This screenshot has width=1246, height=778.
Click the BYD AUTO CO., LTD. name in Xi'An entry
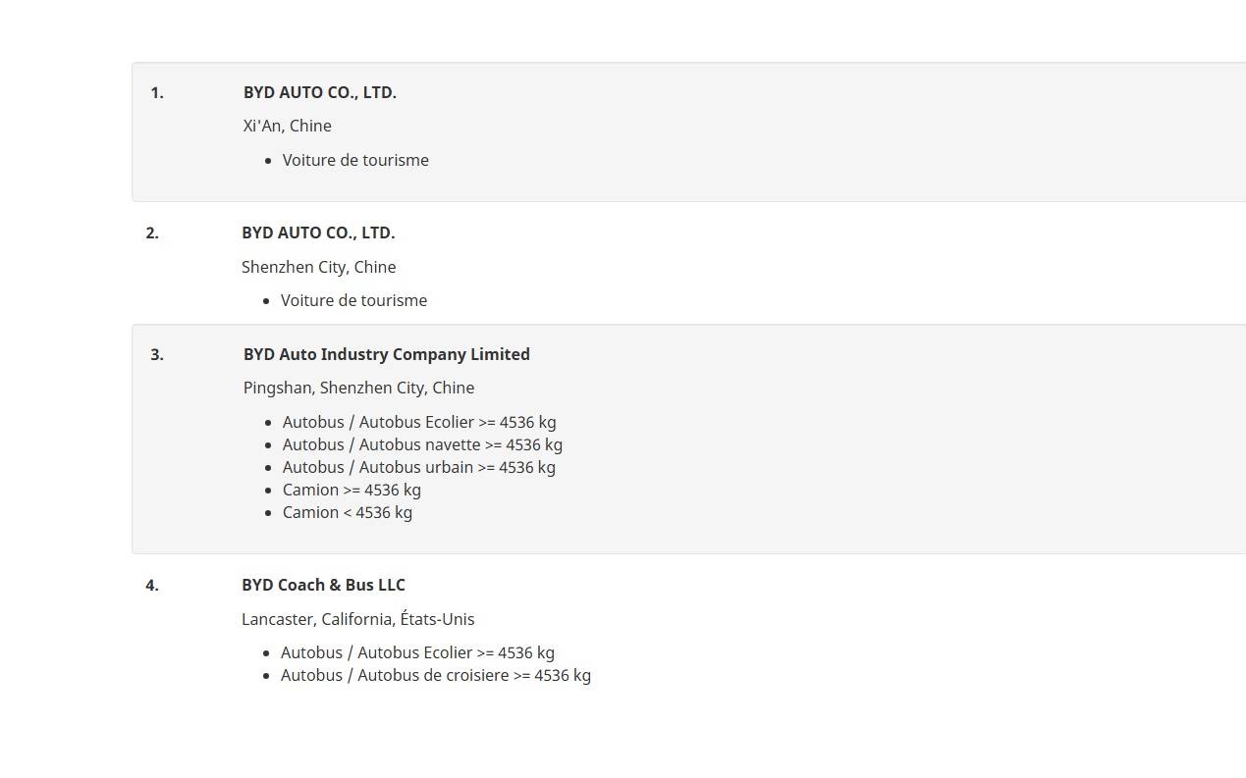click(319, 92)
